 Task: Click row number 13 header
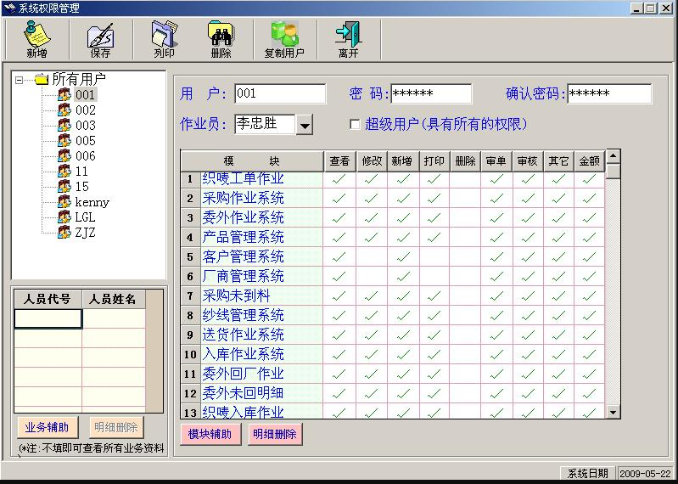pyautogui.click(x=190, y=412)
